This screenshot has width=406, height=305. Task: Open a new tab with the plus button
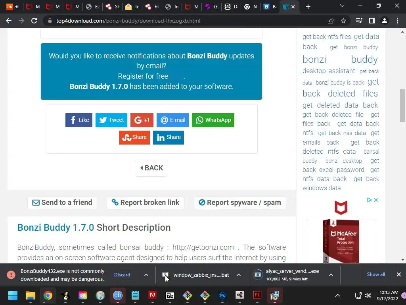(x=308, y=7)
